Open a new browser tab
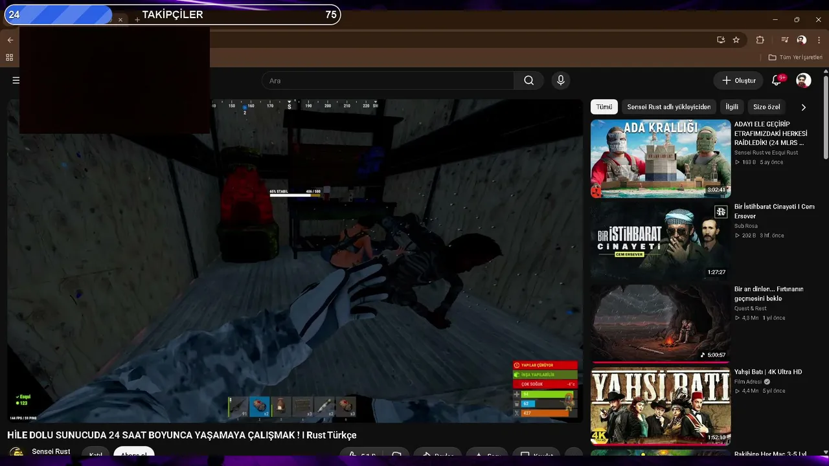 [137, 20]
